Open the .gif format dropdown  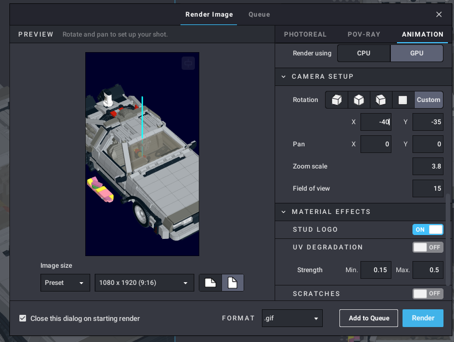[292, 318]
